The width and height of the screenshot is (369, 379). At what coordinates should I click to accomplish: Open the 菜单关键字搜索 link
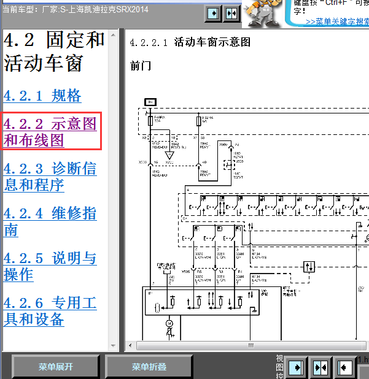click(337, 21)
